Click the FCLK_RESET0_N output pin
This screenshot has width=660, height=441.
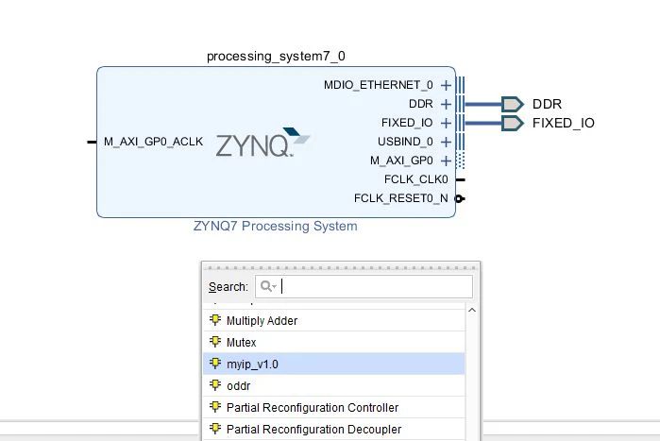[x=460, y=198]
